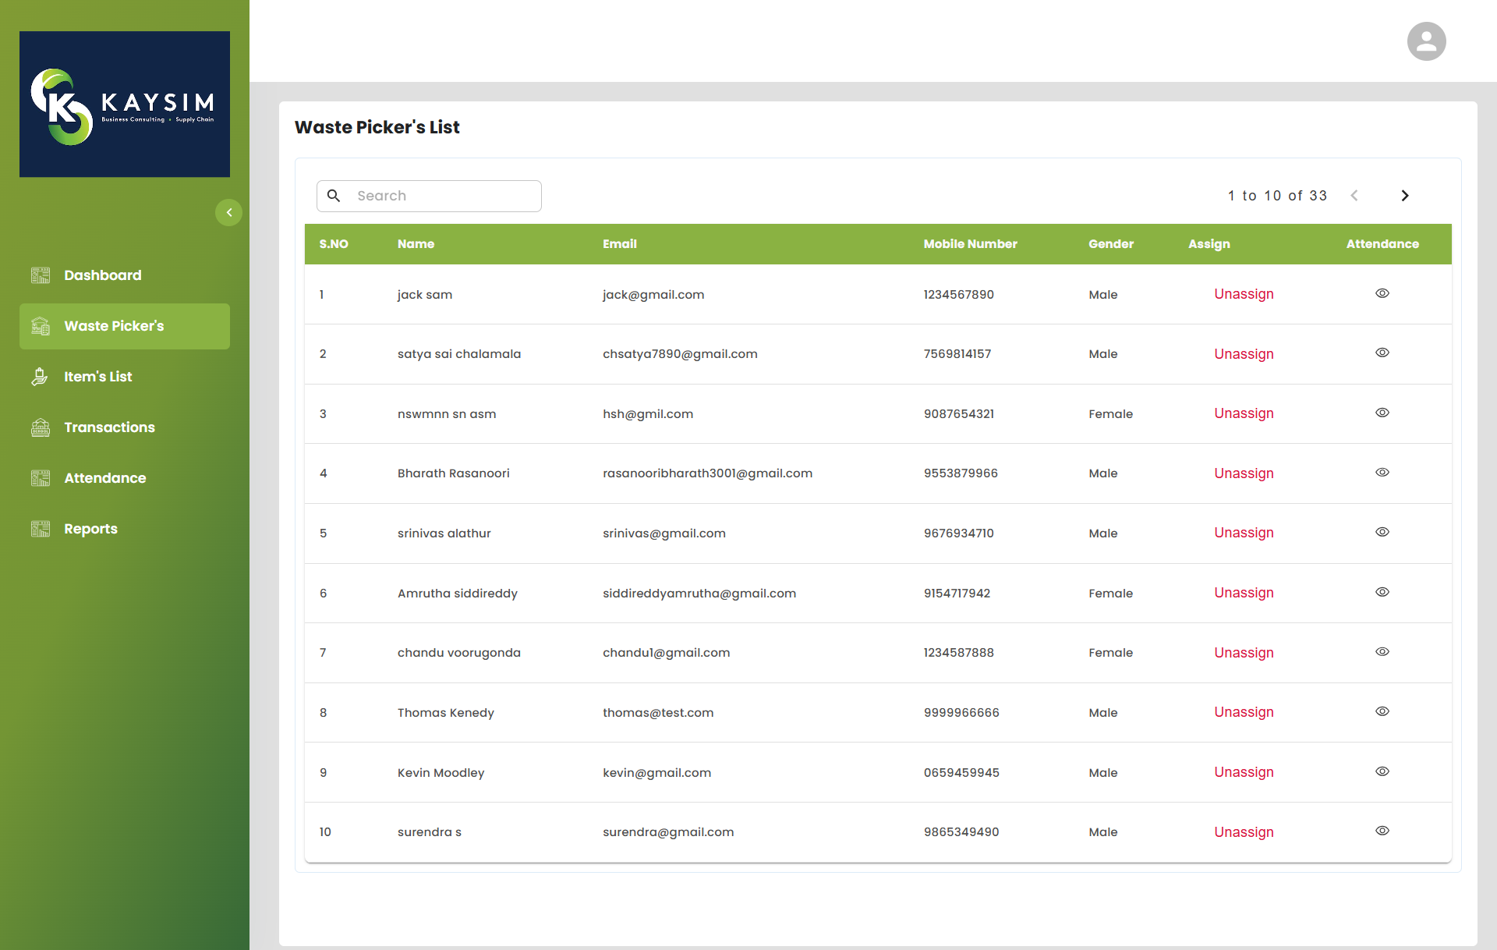Click the Transactions basket icon

point(41,427)
